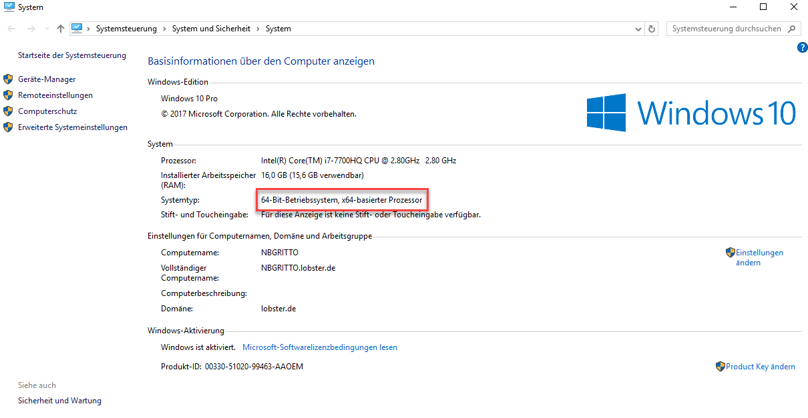Open the recent locations dropdown arrow
Image resolution: width=808 pixels, height=418 pixels.
click(47, 29)
